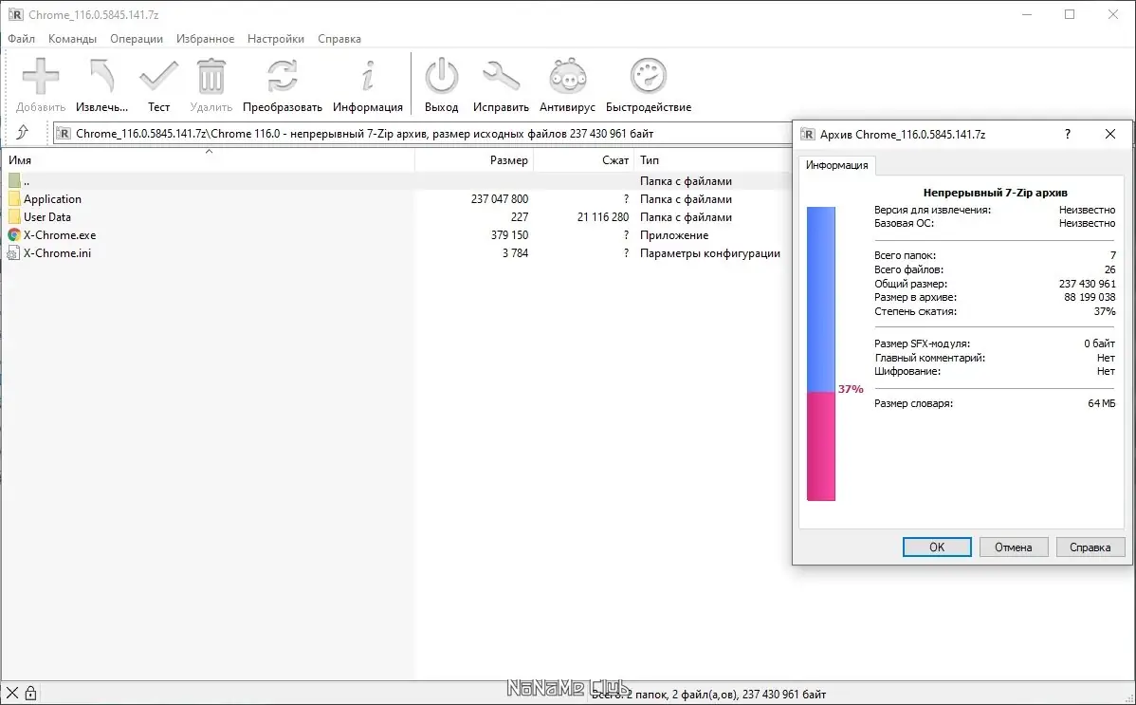
Task: Select the Исправить wrench icon
Action: pyautogui.click(x=501, y=75)
